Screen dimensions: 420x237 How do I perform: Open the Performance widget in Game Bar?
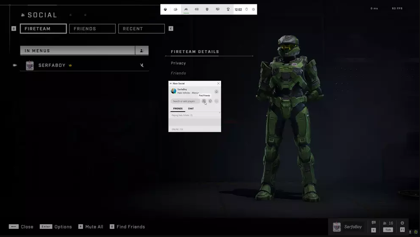[218, 9]
